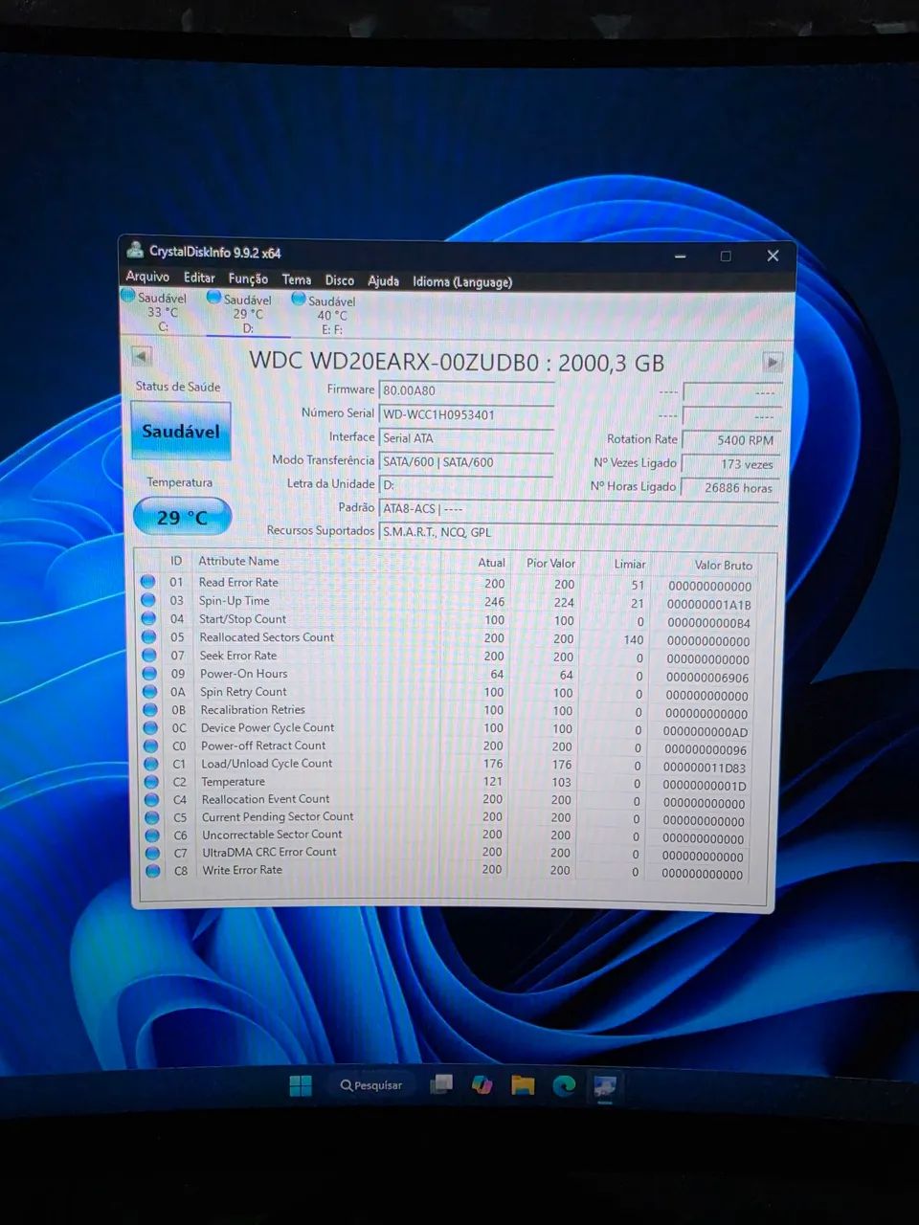Click status icon of Current Pending Sector Count
The width and height of the screenshot is (919, 1225).
pos(152,817)
